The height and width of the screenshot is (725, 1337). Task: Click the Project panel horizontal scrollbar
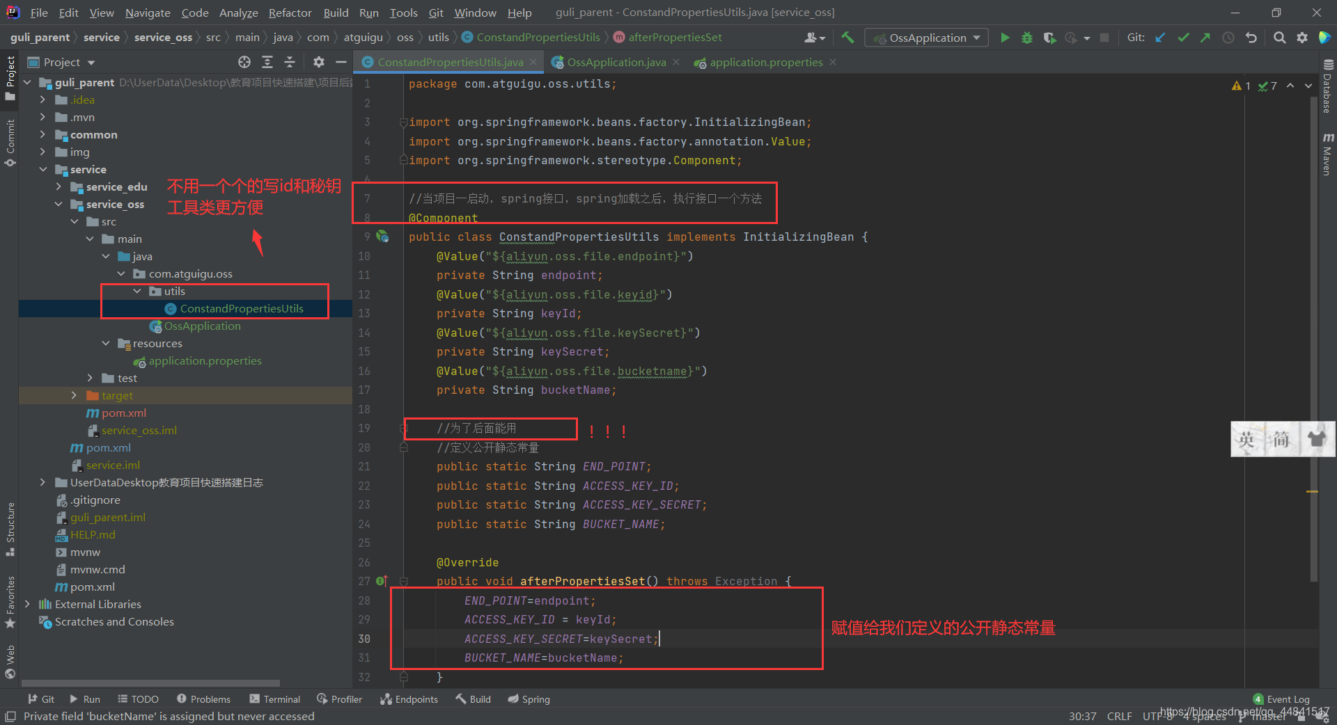(150, 683)
